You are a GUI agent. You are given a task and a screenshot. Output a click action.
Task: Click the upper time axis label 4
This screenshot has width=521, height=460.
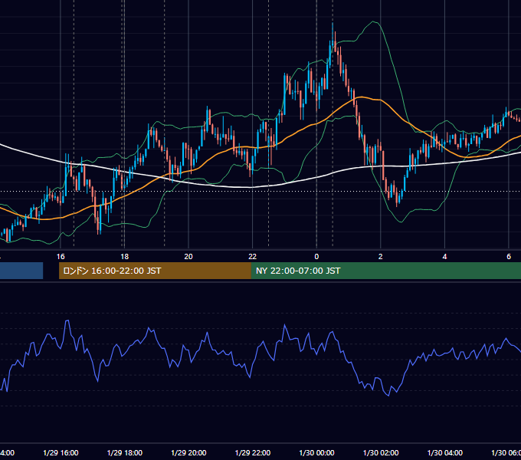coord(444,256)
